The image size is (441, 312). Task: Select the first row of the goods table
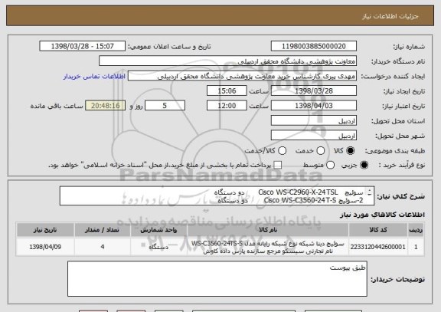(x=220, y=247)
